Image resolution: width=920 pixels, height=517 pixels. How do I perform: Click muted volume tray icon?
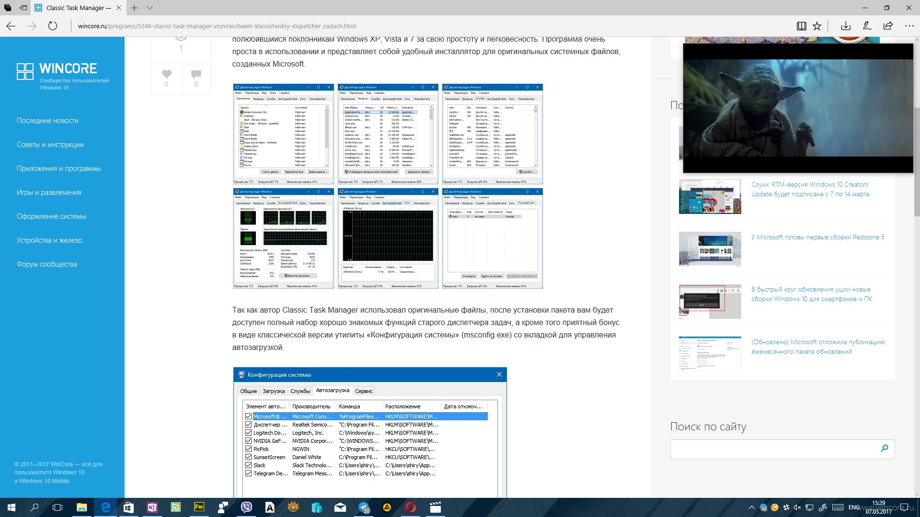(x=797, y=507)
